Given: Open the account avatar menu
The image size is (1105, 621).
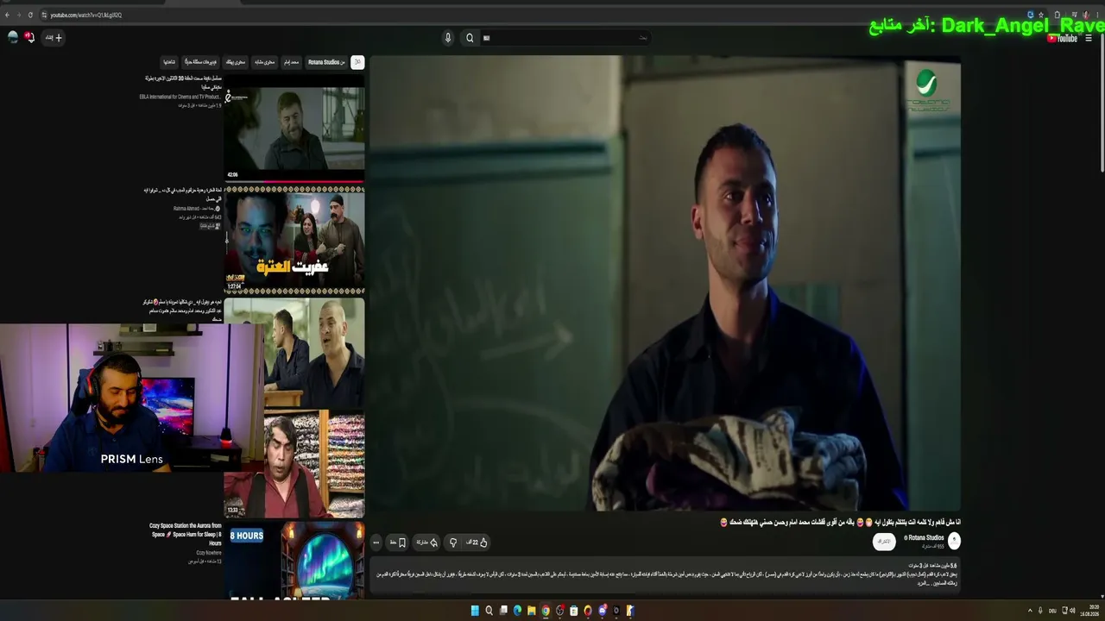Looking at the screenshot, I should [12, 37].
